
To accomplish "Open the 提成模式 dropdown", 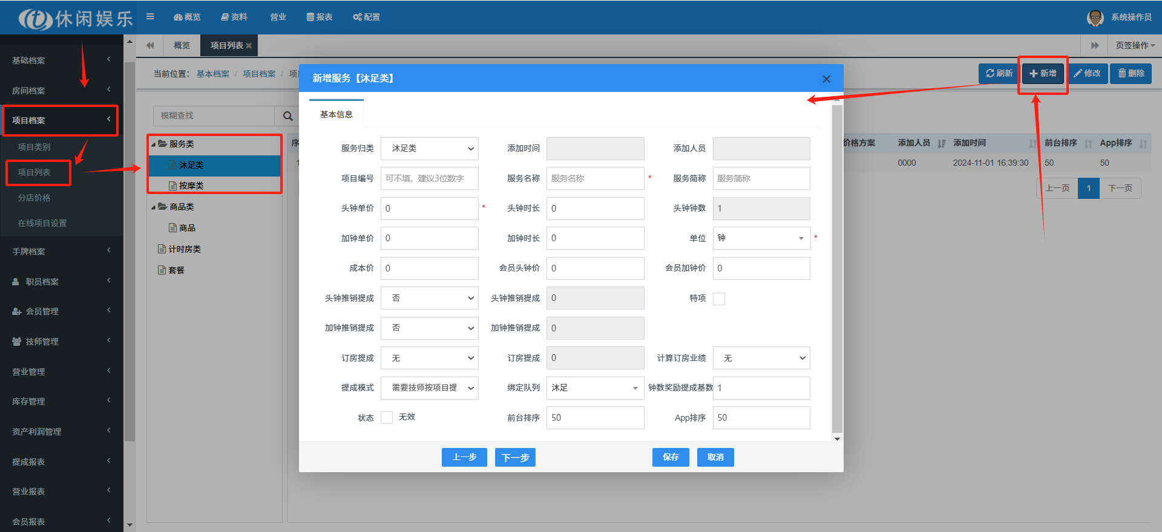I will click(x=429, y=388).
